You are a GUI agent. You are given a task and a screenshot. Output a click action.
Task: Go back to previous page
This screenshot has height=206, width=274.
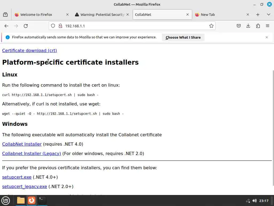[6, 26]
